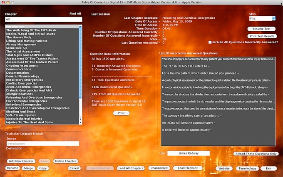
Task: Select Environmental Emergencies chapter
Action: [42, 101]
